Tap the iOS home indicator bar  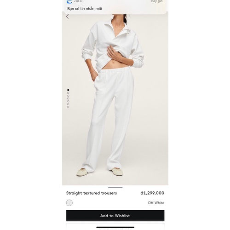pyautogui.click(x=115, y=227)
